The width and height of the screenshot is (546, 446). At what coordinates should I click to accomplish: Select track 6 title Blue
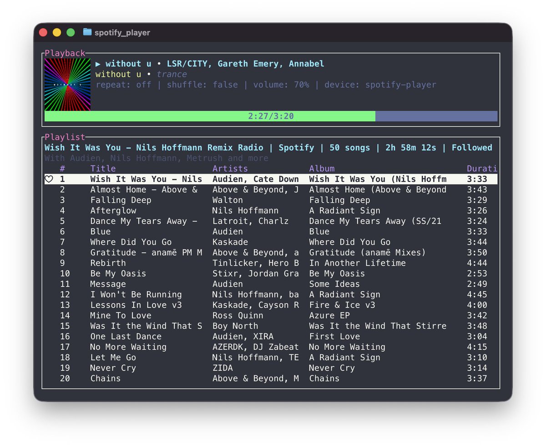(x=100, y=232)
